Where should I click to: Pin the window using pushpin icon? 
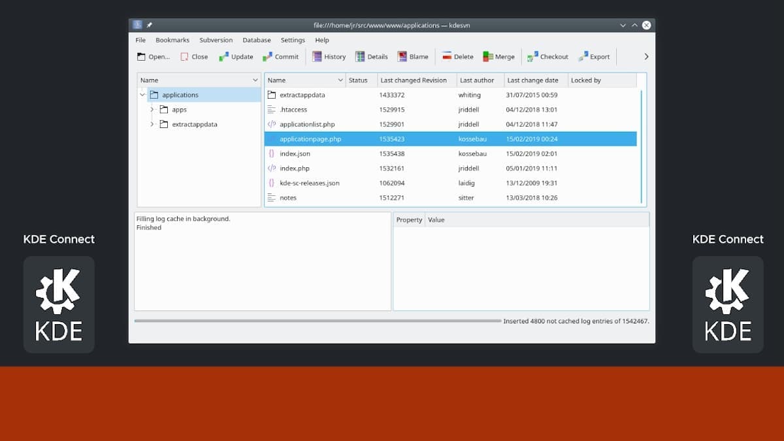[x=150, y=25]
